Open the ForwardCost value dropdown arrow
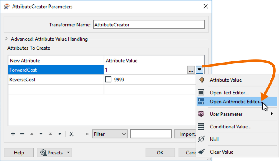Viewport: 279px width, 161px height. pos(199,70)
